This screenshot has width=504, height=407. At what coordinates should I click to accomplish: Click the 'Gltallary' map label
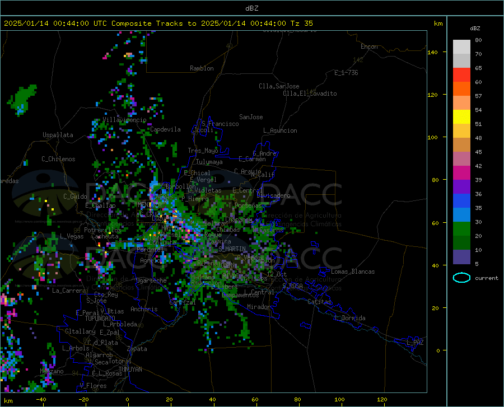tap(80, 331)
